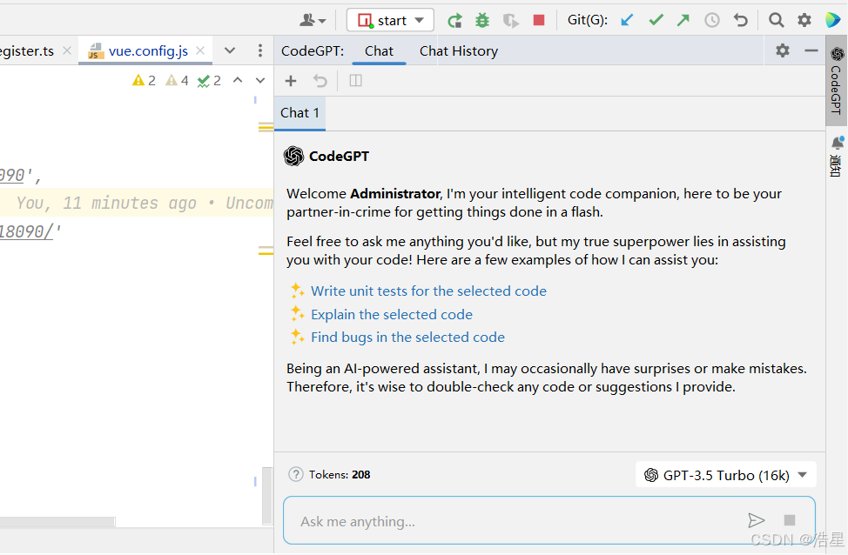The image size is (848, 555).
Task: Click Find bugs in the selected code
Action: tap(407, 338)
